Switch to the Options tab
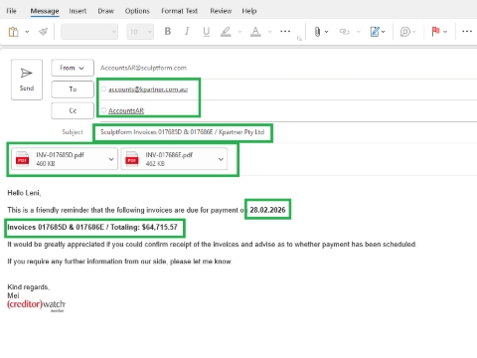The image size is (477, 358). [x=137, y=11]
